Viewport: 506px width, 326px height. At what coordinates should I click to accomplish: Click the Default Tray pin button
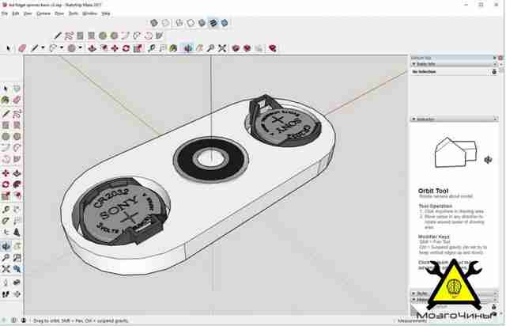click(x=494, y=58)
